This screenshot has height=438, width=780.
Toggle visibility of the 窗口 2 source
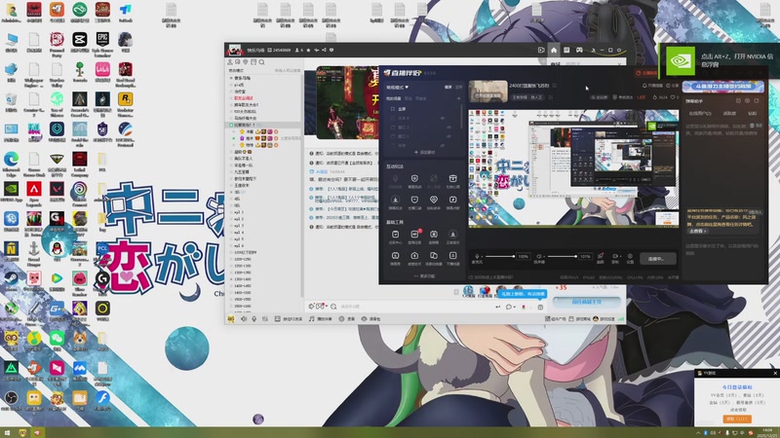[448, 128]
